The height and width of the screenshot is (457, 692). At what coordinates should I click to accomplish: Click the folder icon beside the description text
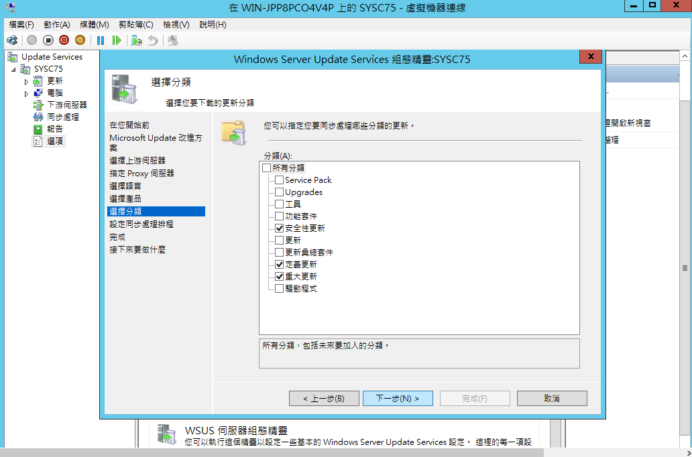(x=234, y=133)
